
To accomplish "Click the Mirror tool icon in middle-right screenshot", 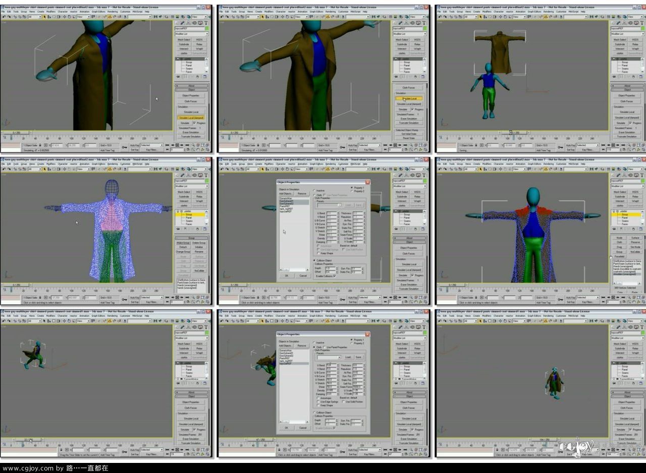I will click(591, 169).
